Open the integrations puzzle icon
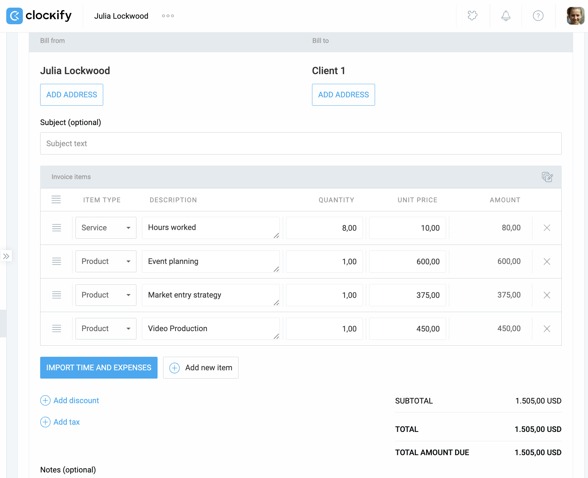Image resolution: width=588 pixels, height=478 pixels. (473, 16)
